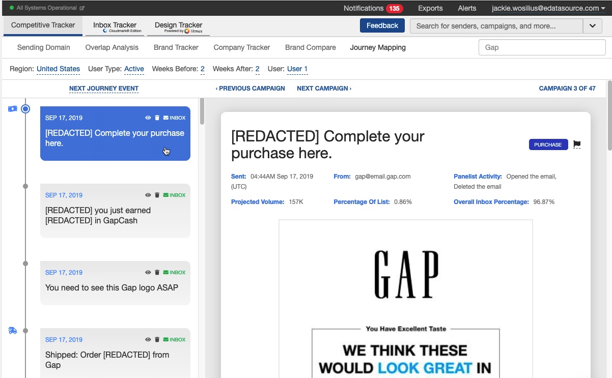Viewport: 612px width, 378px height.
Task: Click the page scrollbar on the right edge
Action: [609, 116]
